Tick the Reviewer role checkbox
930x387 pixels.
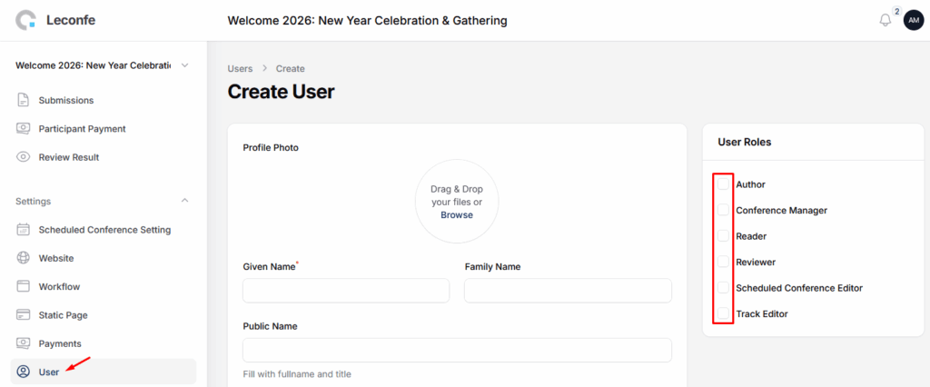(x=723, y=263)
